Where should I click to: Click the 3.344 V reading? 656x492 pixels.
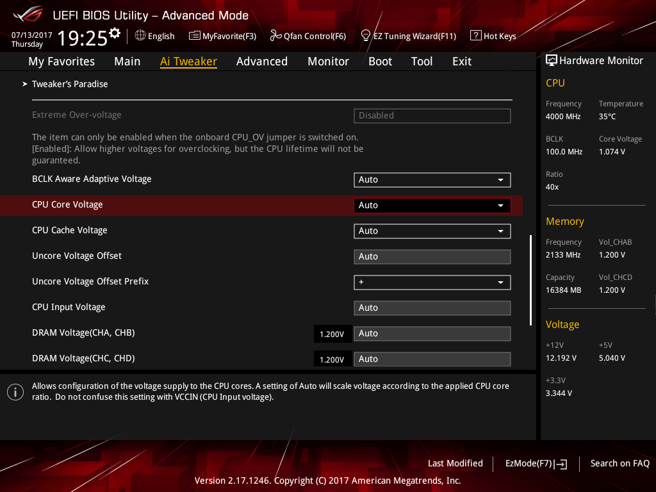tap(559, 393)
